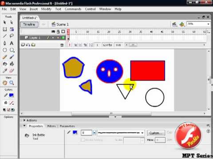Select the Pencil tool
213x159 pixels.
click(x=5, y=57)
